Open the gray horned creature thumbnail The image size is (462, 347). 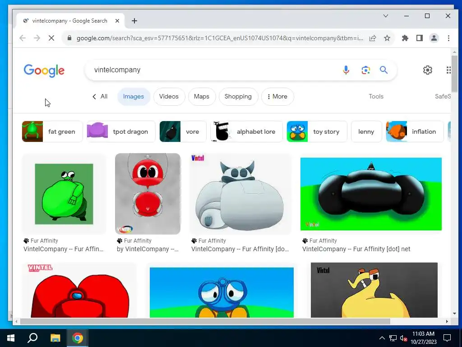tap(240, 194)
